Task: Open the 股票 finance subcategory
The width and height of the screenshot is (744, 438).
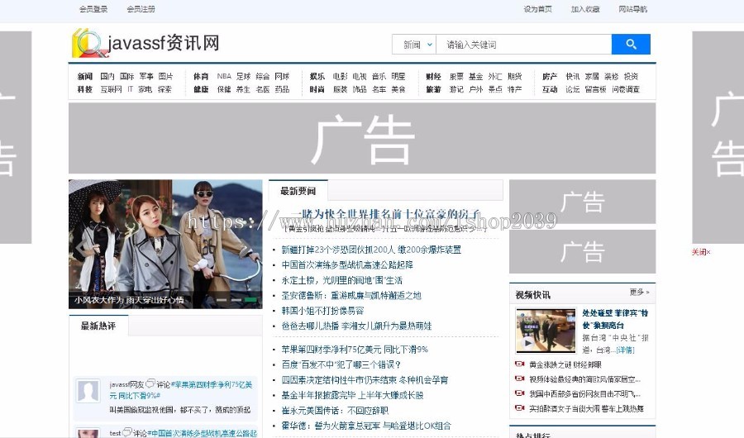Action: 456,76
